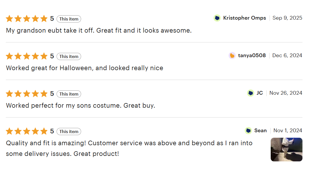This screenshot has width=314, height=179.
Task: Click the Sep 9, 2025 review date
Action: pyautogui.click(x=287, y=18)
